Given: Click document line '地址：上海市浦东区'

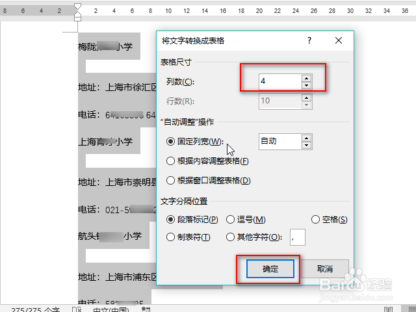Looking at the screenshot, I should [x=117, y=277].
